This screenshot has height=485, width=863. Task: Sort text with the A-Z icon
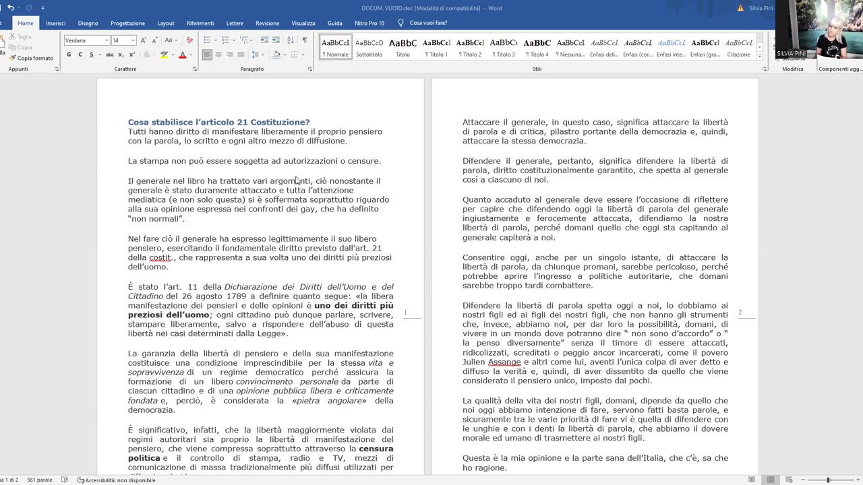coord(291,40)
